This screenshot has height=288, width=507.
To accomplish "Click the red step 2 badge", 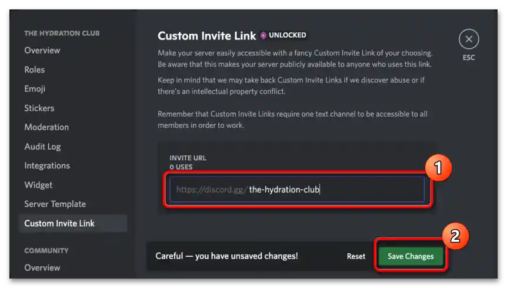I will pyautogui.click(x=455, y=236).
